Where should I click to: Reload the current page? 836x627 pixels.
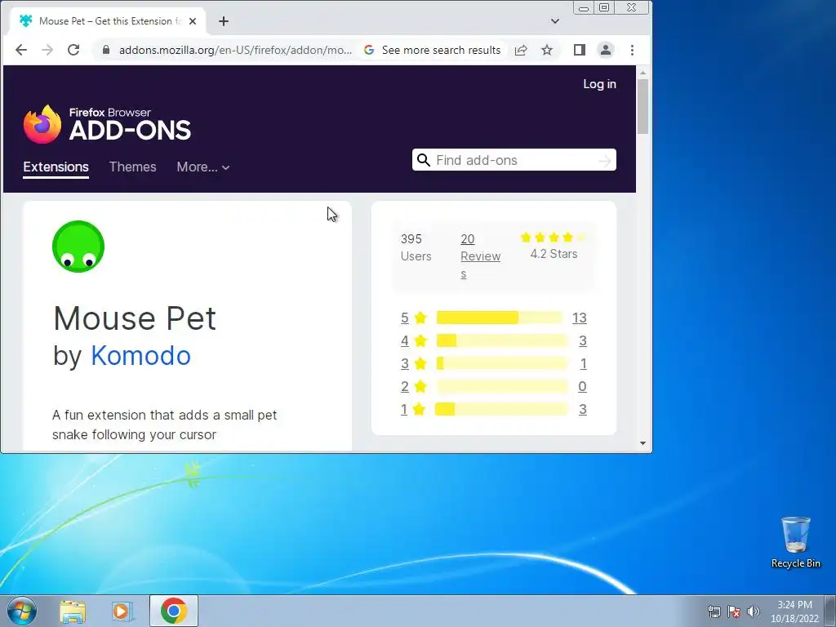(73, 50)
